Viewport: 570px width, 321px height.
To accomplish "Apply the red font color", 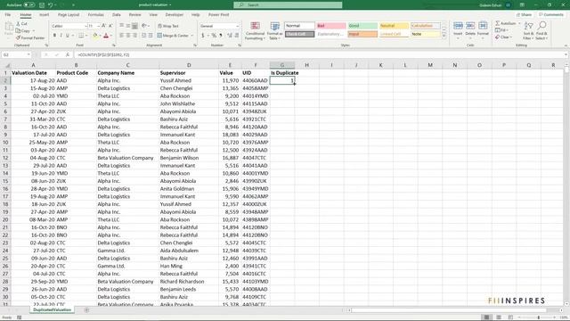I will coord(106,36).
